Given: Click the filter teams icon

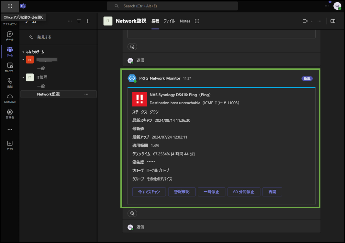Looking at the screenshot, I should coord(79,21).
